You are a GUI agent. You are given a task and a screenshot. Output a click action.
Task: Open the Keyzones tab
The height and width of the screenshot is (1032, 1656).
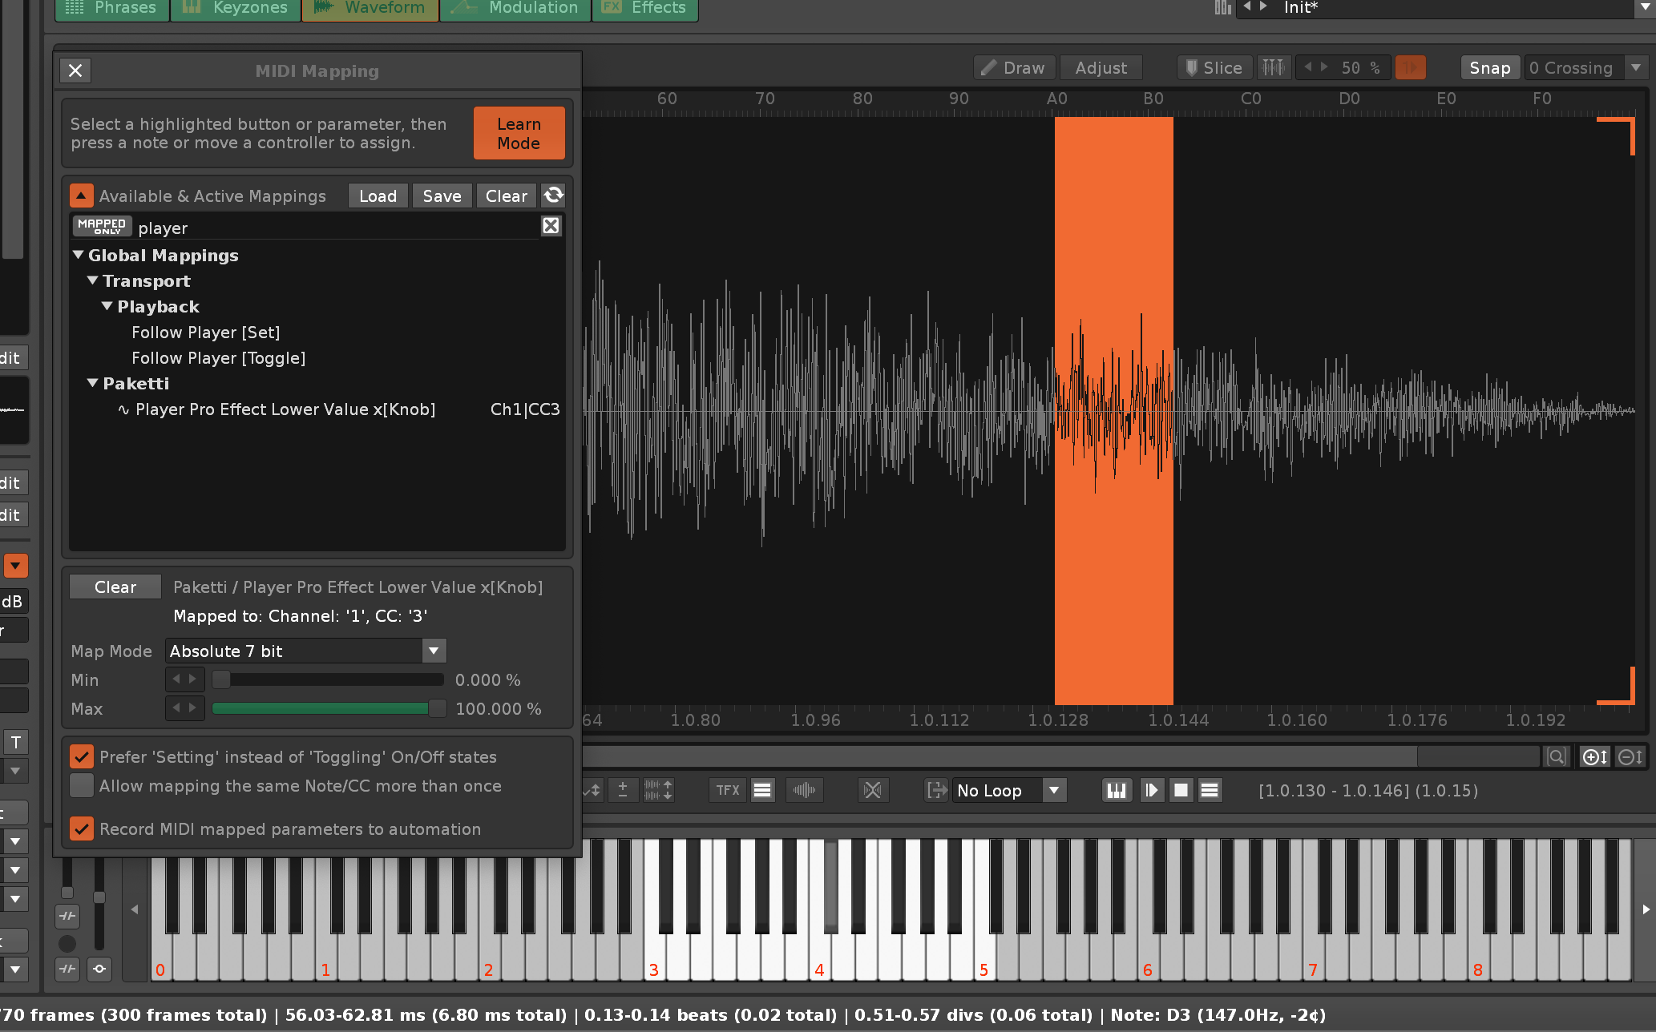click(x=235, y=8)
